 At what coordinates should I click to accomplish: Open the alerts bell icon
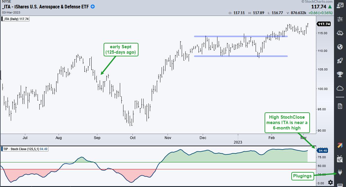coord(340,33)
